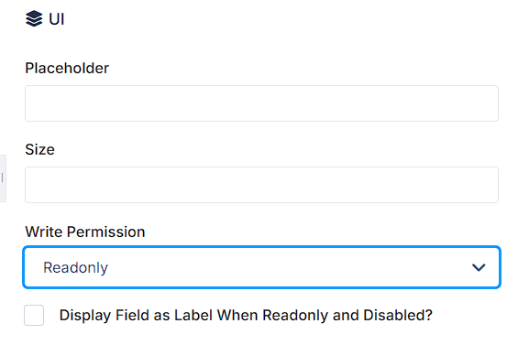Viewport: 529px width, 345px height.
Task: Enable label display when readonly and disabled
Action: pos(34,315)
